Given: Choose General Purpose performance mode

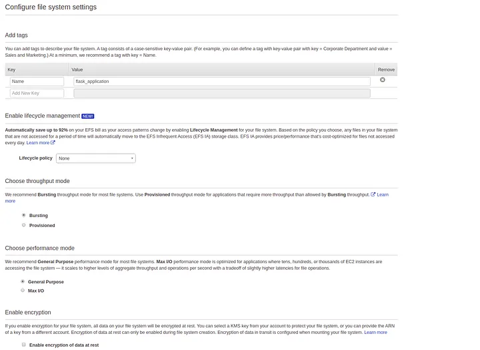Looking at the screenshot, I should click(x=24, y=282).
